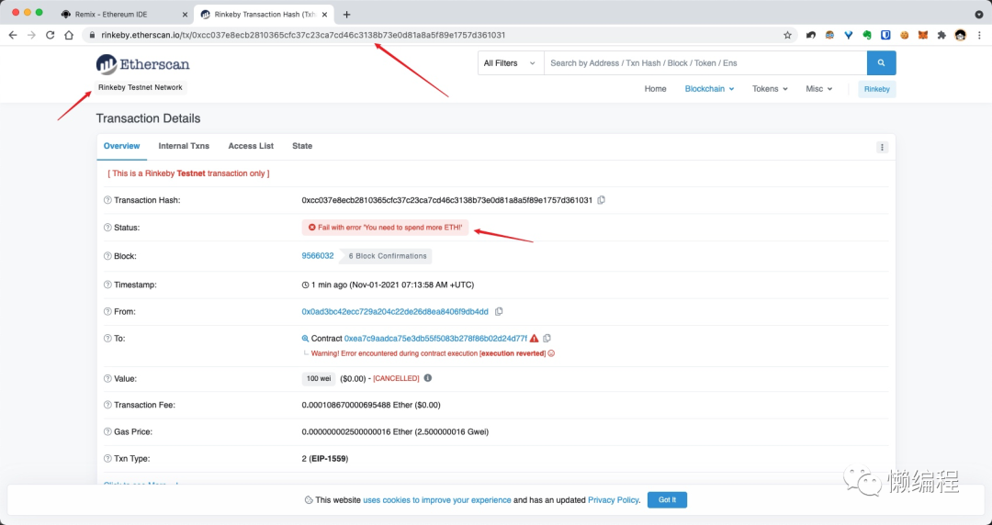Open the Evernote elephant extension
The width and height of the screenshot is (992, 525).
click(x=867, y=36)
